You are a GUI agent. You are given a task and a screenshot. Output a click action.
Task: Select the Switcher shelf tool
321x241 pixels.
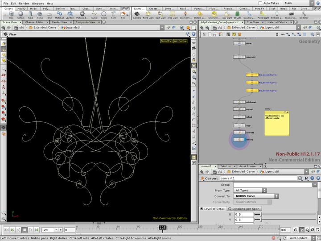(304, 15)
